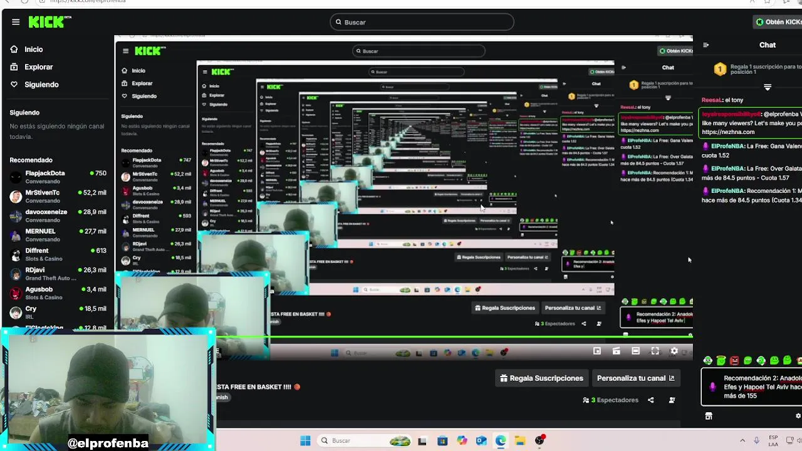Enable the main player's picture-in-picture mini player icon

click(x=597, y=351)
